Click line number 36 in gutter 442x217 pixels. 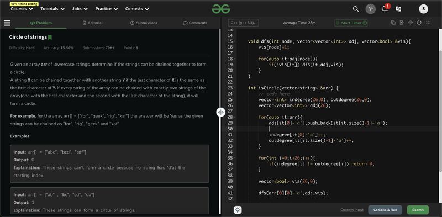point(230,164)
